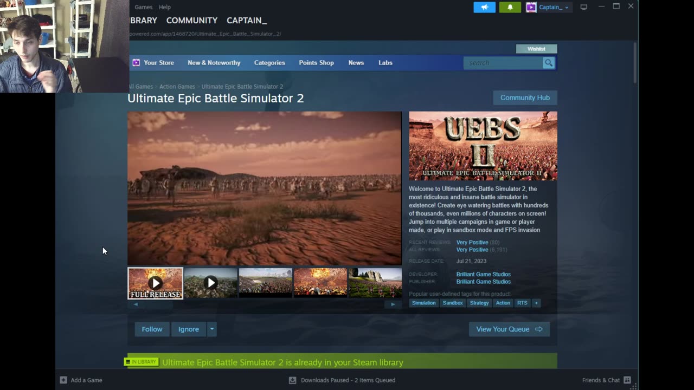Screen dimensions: 694x390
Task: Select the fourth screenshot thumbnail
Action: [x=320, y=283]
